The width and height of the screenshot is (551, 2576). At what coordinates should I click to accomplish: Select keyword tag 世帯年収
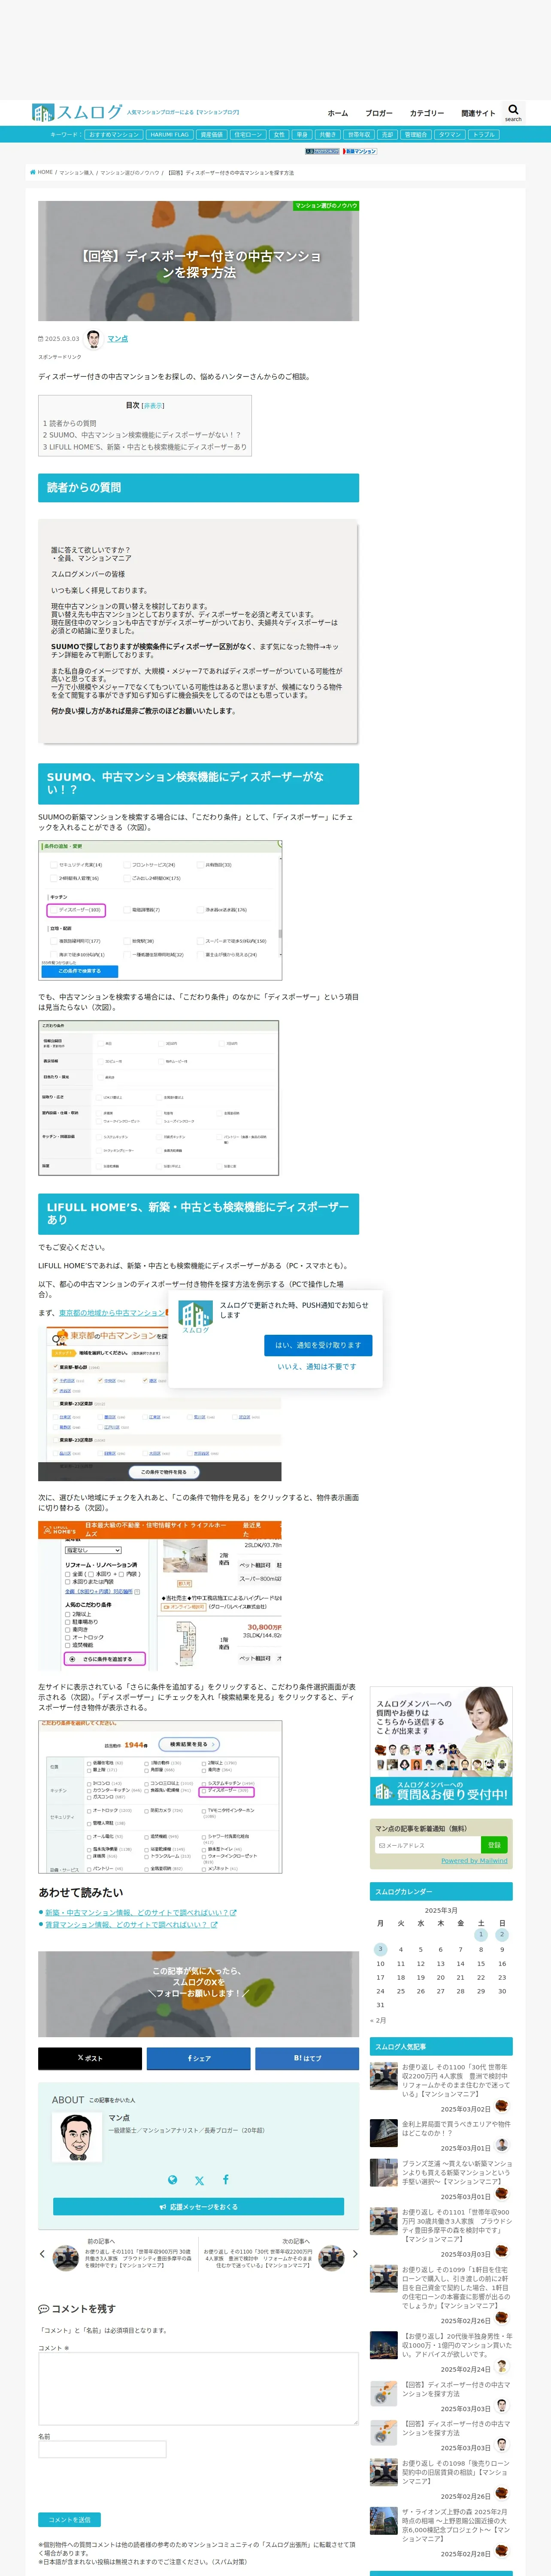[x=359, y=134]
